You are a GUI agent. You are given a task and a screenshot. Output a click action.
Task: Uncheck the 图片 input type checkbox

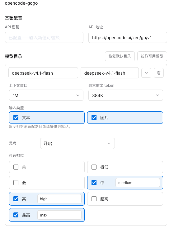point(94,118)
